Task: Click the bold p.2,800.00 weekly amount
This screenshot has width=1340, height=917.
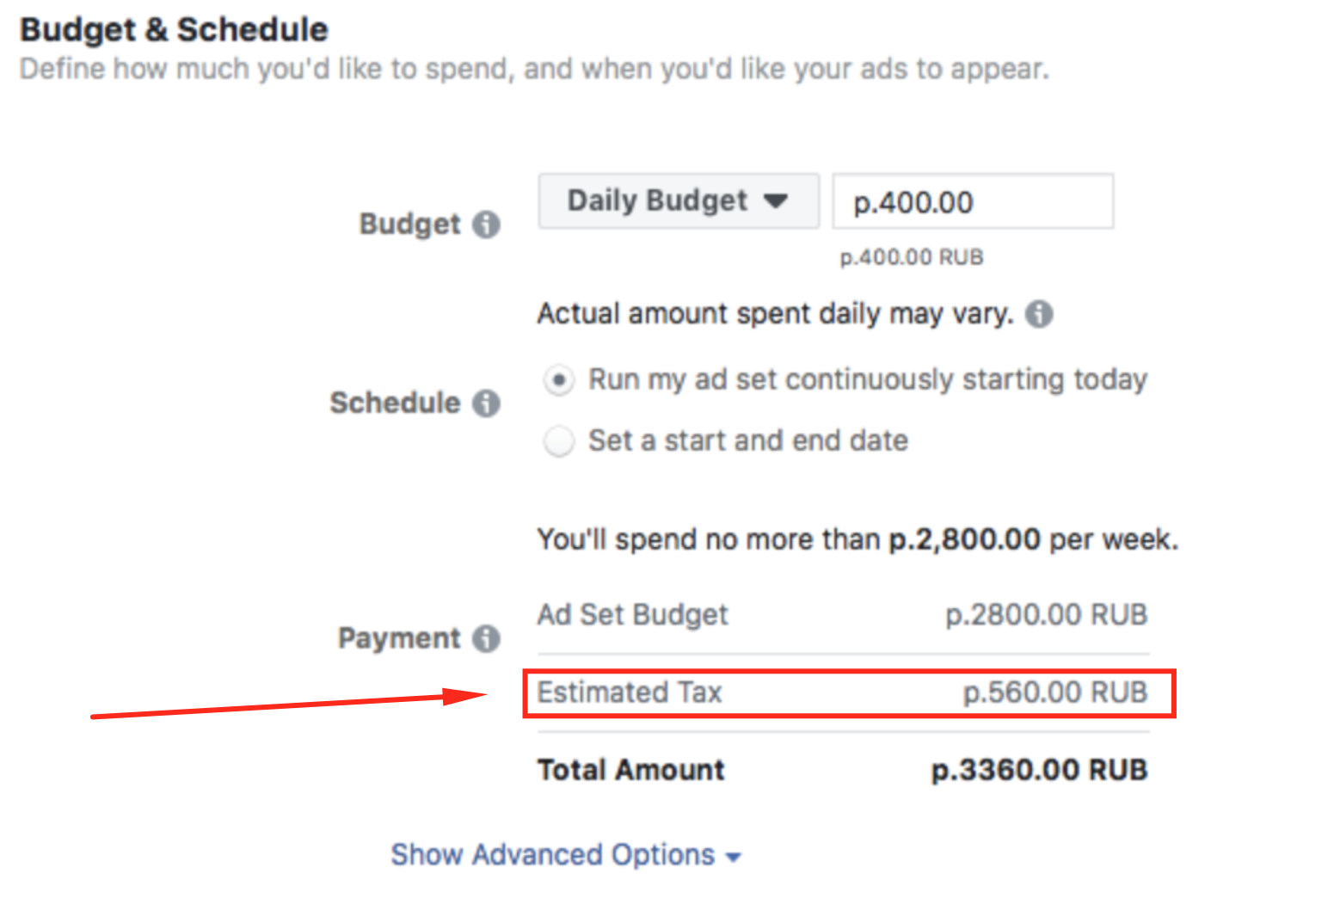Action: coord(964,540)
